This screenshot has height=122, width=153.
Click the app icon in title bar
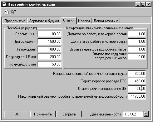pyautogui.click(x=4, y=4)
